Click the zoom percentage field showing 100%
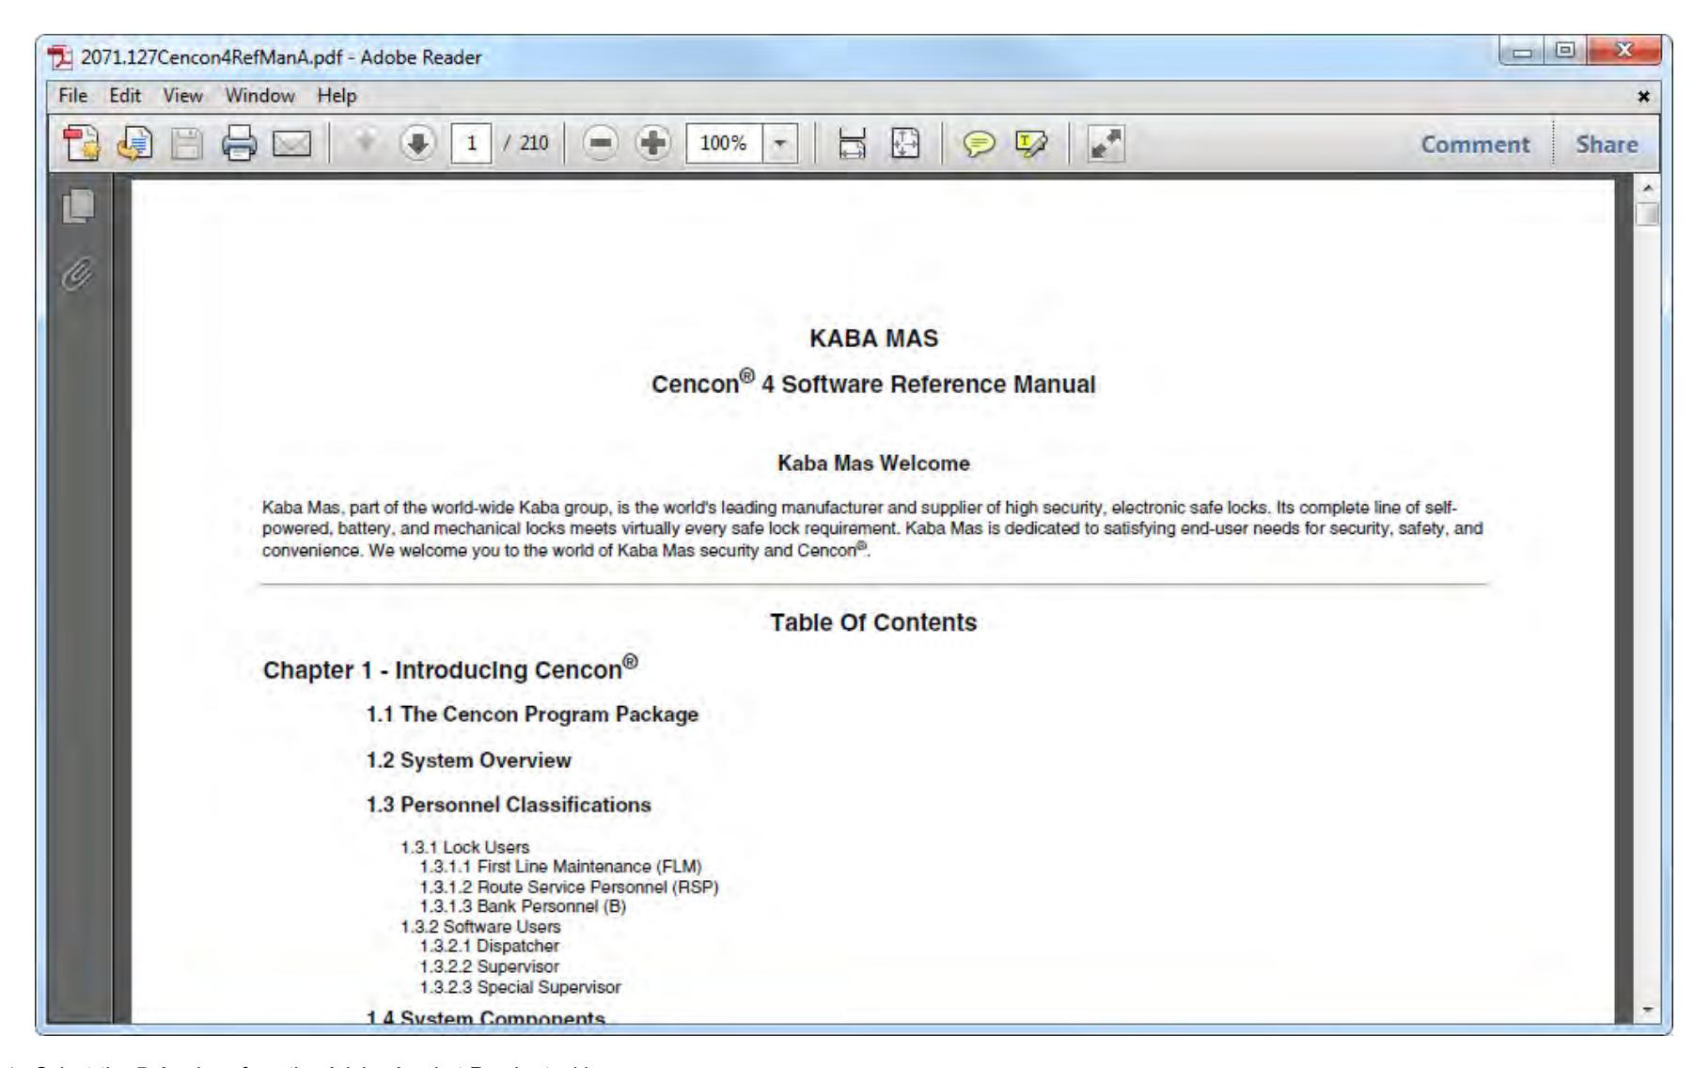 click(726, 144)
